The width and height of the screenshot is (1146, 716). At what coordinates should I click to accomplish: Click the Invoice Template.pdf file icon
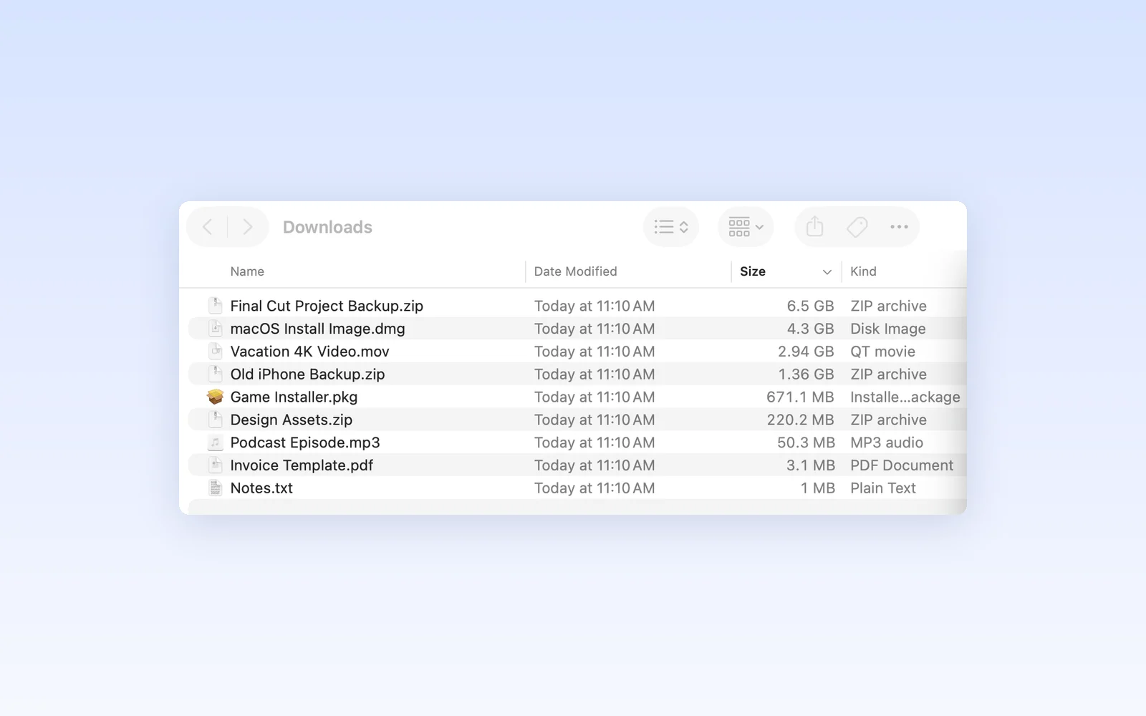click(216, 465)
